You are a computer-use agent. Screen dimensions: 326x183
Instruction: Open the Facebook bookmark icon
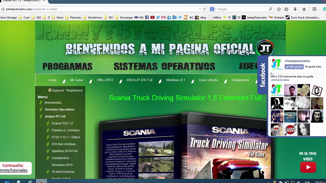tap(147, 17)
